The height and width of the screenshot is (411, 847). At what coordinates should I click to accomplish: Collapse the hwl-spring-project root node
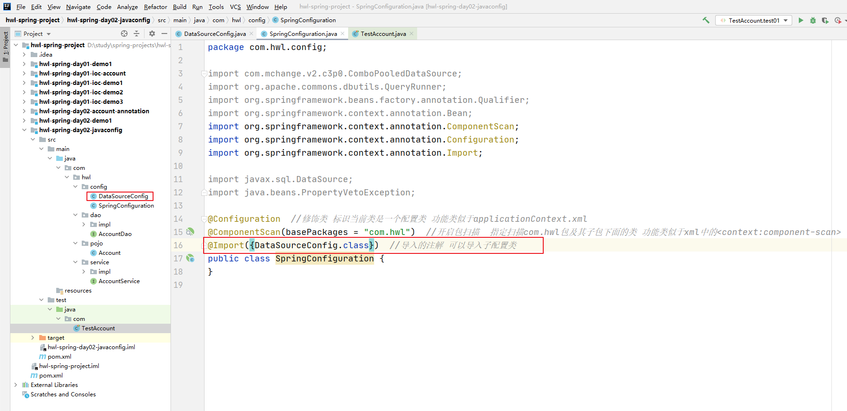(x=16, y=45)
